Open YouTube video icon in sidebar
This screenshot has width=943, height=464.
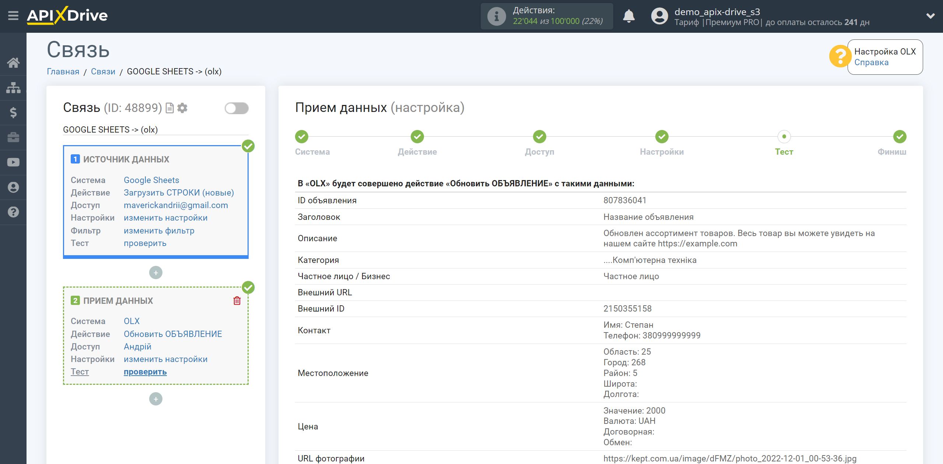pyautogui.click(x=13, y=162)
